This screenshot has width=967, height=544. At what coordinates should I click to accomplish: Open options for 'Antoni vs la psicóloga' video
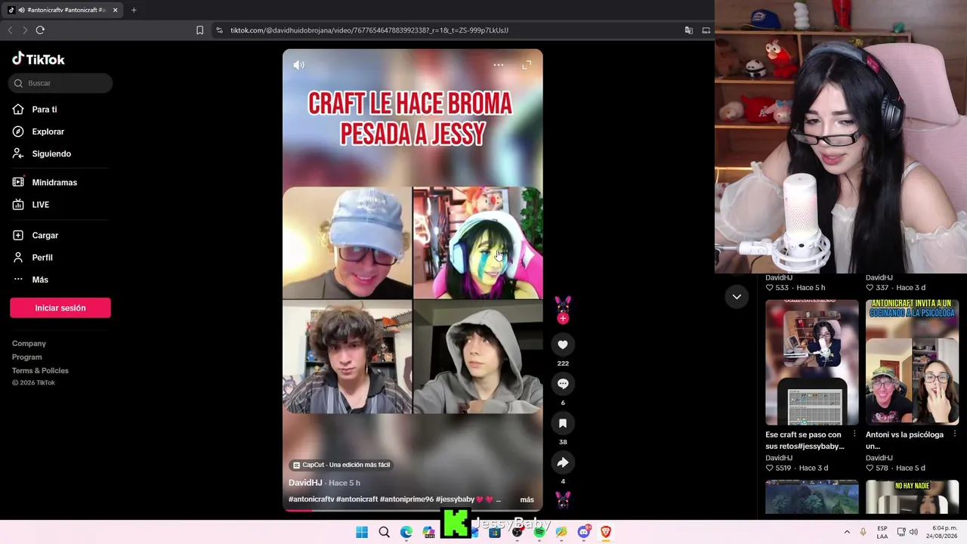tap(955, 434)
